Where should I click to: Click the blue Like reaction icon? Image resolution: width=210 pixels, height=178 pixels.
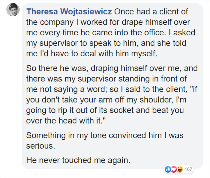[168, 169]
